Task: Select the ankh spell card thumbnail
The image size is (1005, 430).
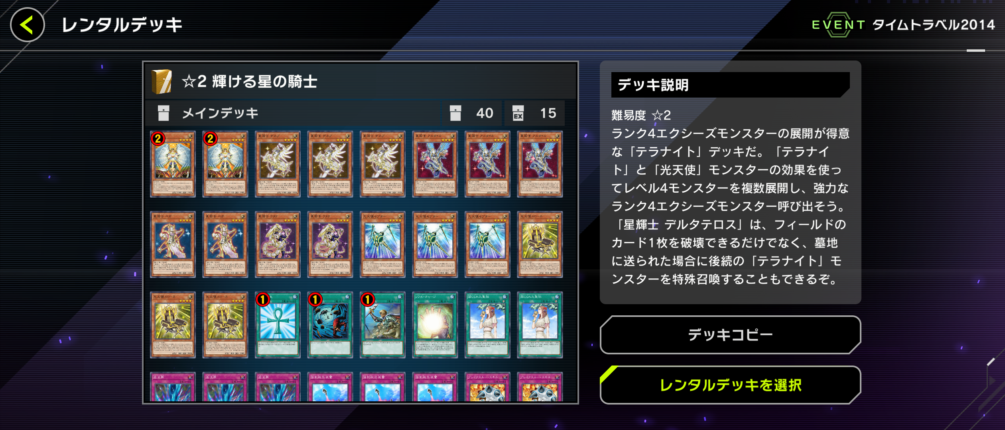Action: click(278, 325)
